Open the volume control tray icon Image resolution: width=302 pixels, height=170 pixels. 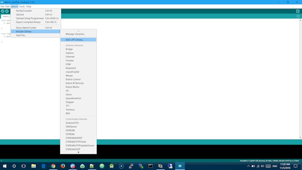262,166
